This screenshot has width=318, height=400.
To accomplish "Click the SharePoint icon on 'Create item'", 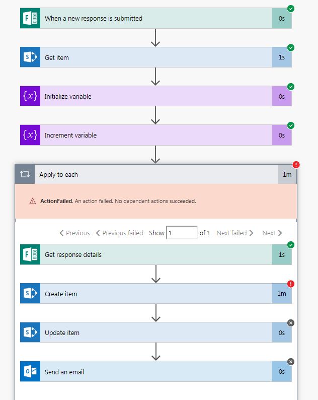I will click(x=30, y=294).
